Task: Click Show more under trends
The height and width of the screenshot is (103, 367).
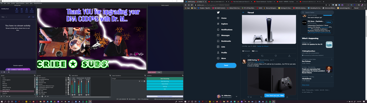Action: pyautogui.click(x=305, y=85)
